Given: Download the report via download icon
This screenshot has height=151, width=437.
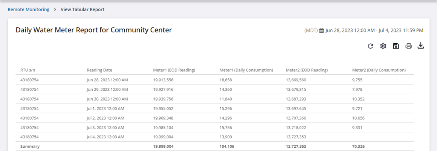Looking at the screenshot, I should click(x=421, y=46).
